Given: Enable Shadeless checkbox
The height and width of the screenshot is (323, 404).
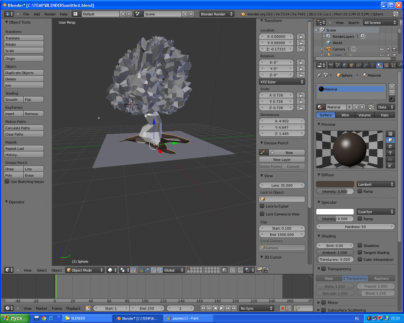Looking at the screenshot, I should [360, 245].
